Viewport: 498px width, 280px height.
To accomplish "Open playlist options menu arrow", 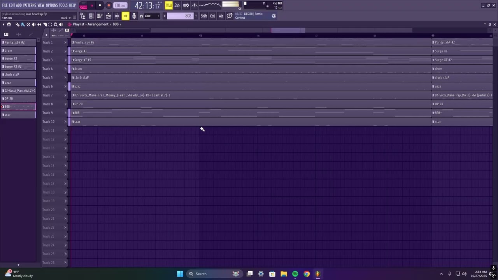I will tap(4, 24).
